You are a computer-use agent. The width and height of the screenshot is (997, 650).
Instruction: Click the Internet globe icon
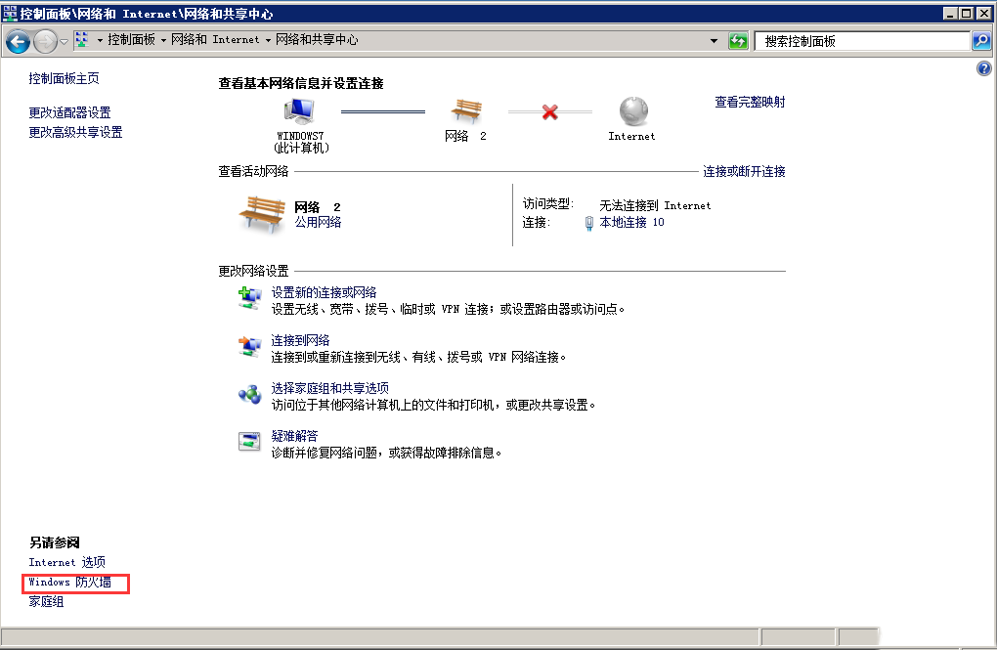pyautogui.click(x=633, y=111)
